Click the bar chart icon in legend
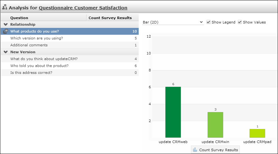 (195, 150)
